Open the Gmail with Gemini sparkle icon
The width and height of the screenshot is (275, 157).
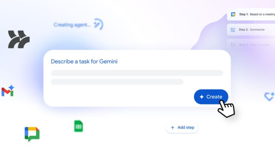(x=8, y=91)
